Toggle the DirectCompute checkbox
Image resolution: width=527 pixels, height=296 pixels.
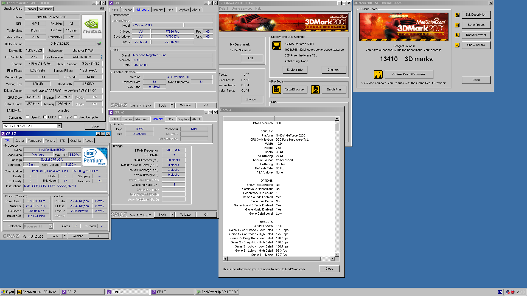tap(75, 117)
